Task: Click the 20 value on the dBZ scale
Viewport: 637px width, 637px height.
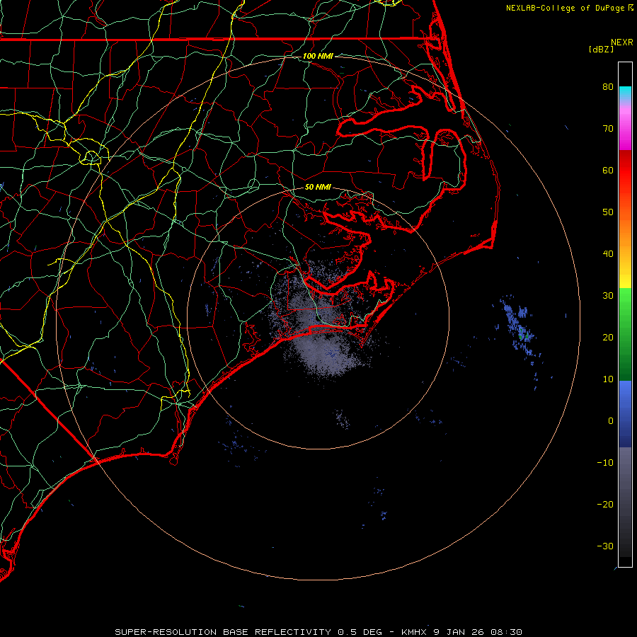Action: [608, 337]
